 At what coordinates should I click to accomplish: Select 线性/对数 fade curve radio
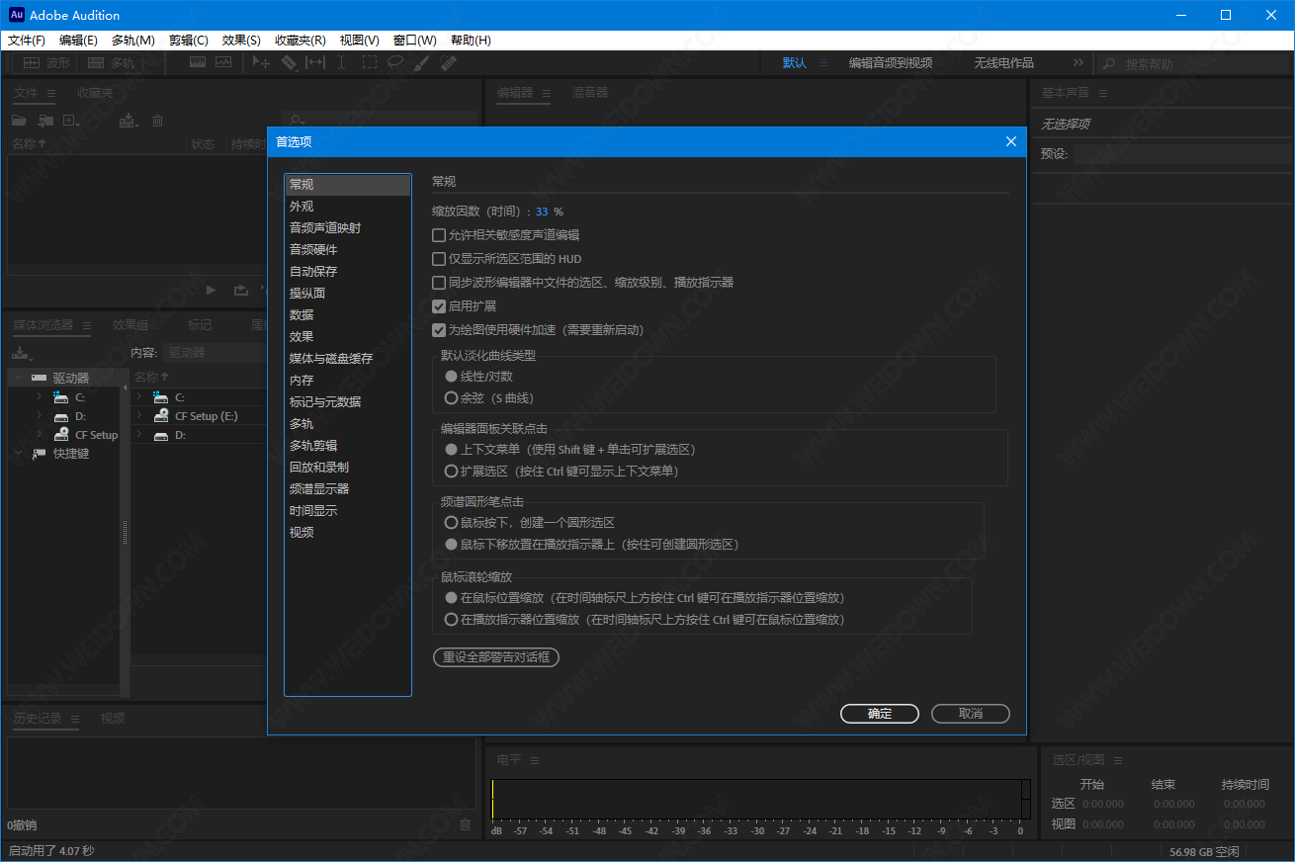click(x=452, y=377)
